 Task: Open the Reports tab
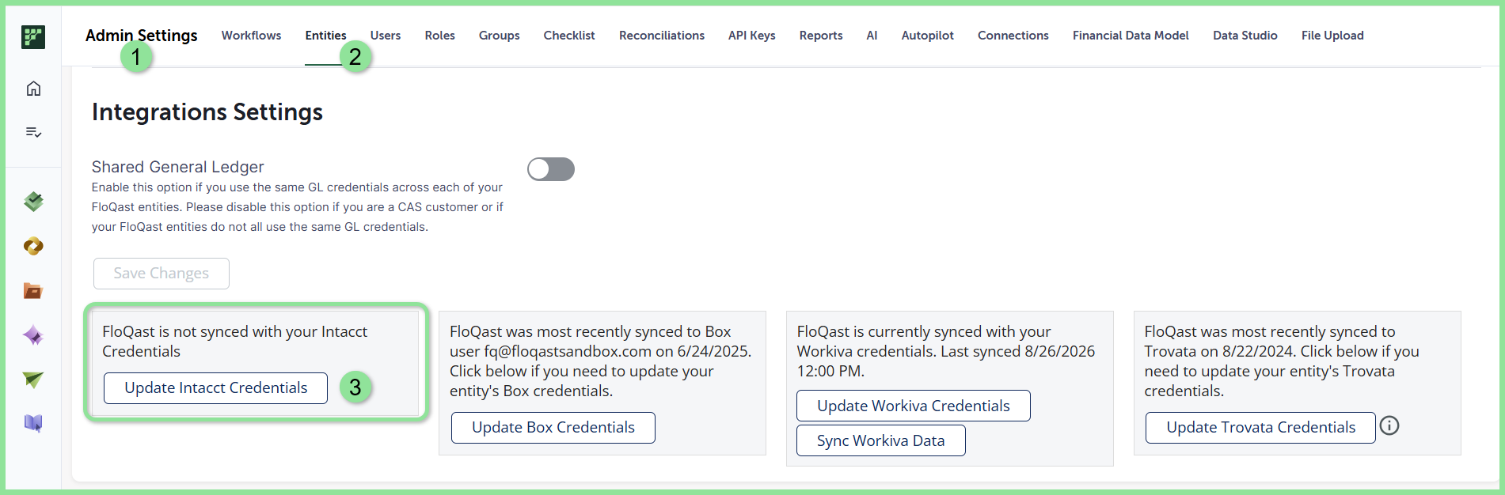coord(821,36)
